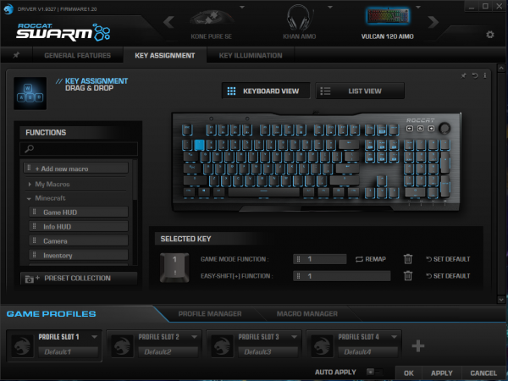Click Profile Slot 3 Roccat icon

(x=222, y=346)
